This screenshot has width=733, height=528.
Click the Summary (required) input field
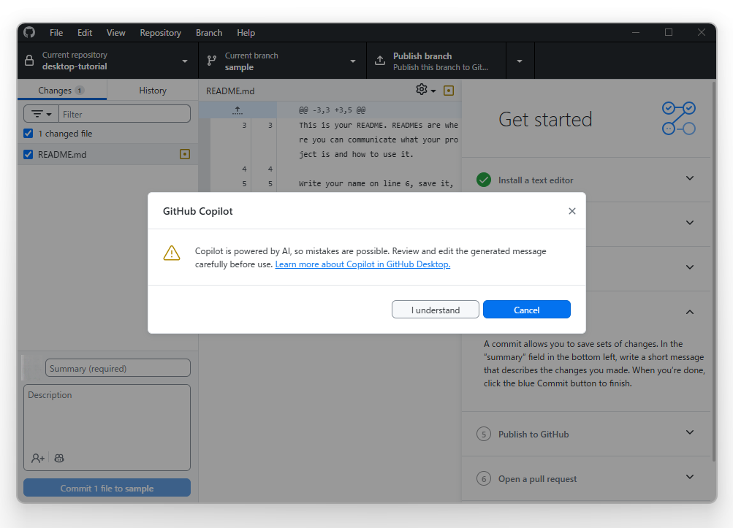(x=118, y=367)
